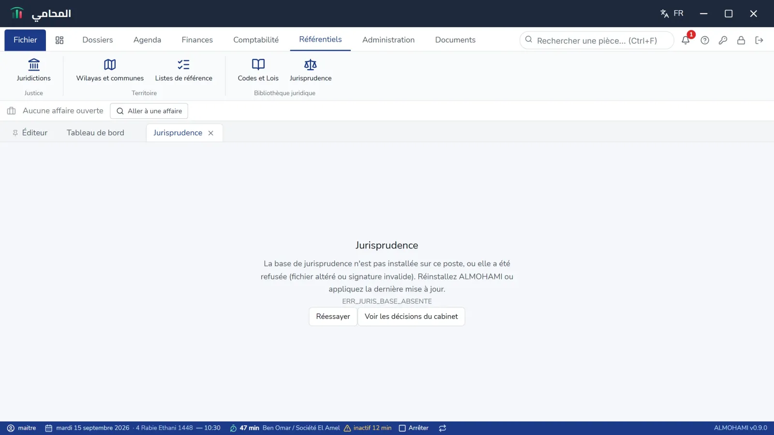The width and height of the screenshot is (774, 435).
Task: Switch to the Agenda ribbon tab
Action: 147,40
